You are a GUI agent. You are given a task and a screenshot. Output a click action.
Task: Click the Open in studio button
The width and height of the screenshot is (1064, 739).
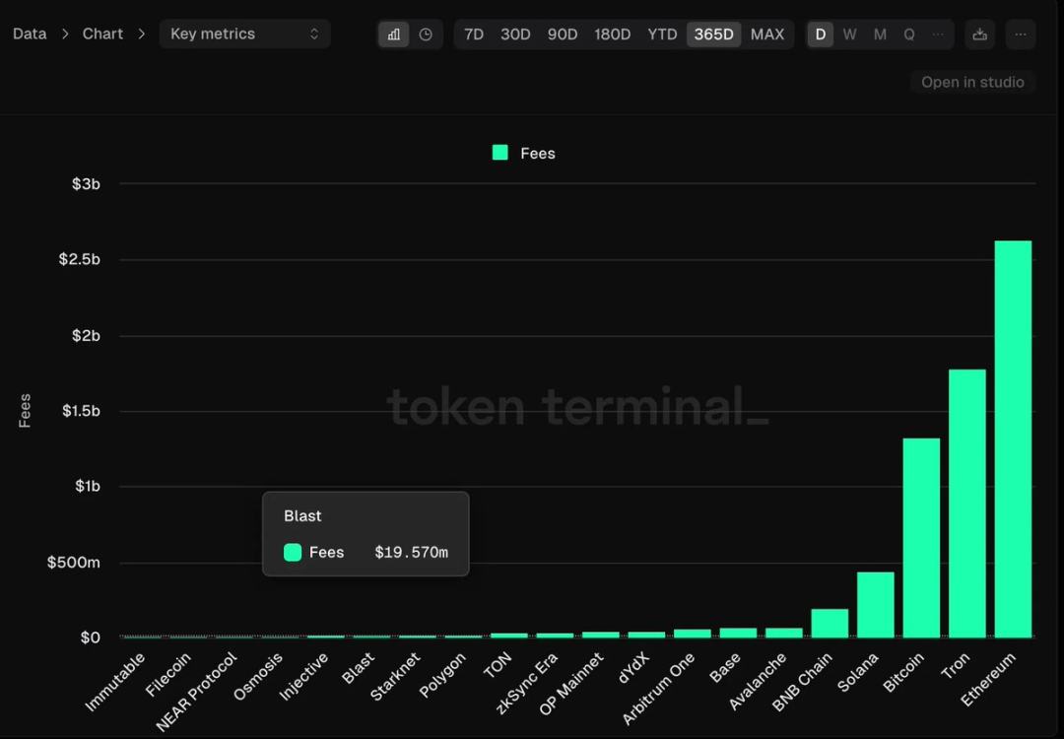pos(972,82)
